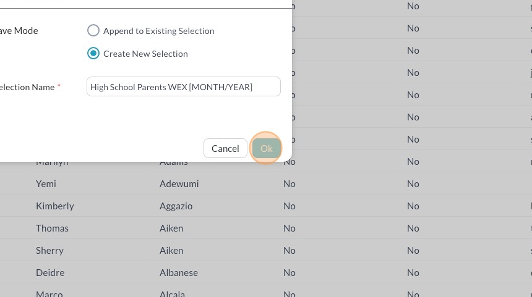Screen dimensions: 532x297
Task: Click the first name Thomas
Action: (x=52, y=228)
